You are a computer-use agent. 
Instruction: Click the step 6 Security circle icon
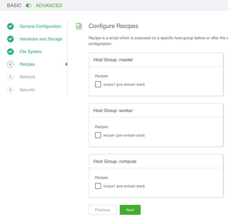click(x=10, y=90)
